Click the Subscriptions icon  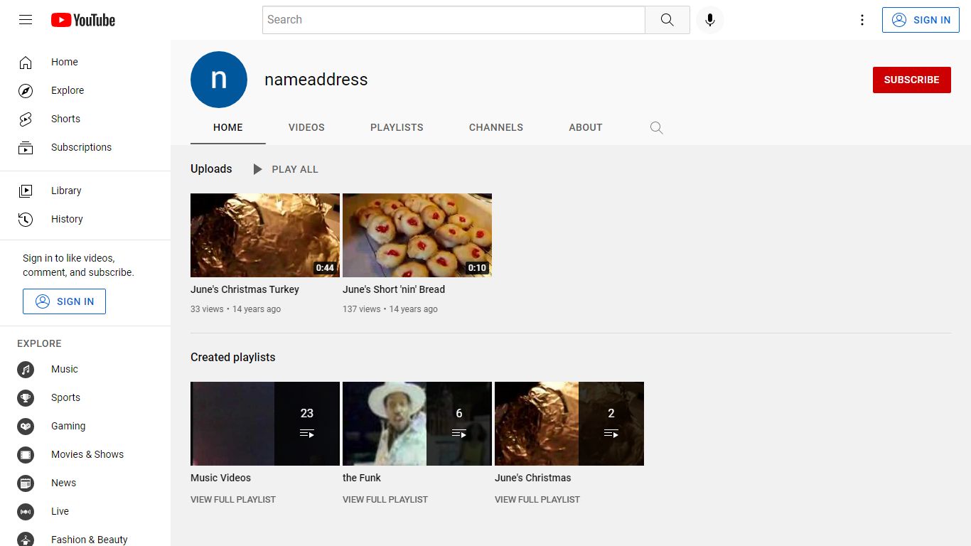26,148
